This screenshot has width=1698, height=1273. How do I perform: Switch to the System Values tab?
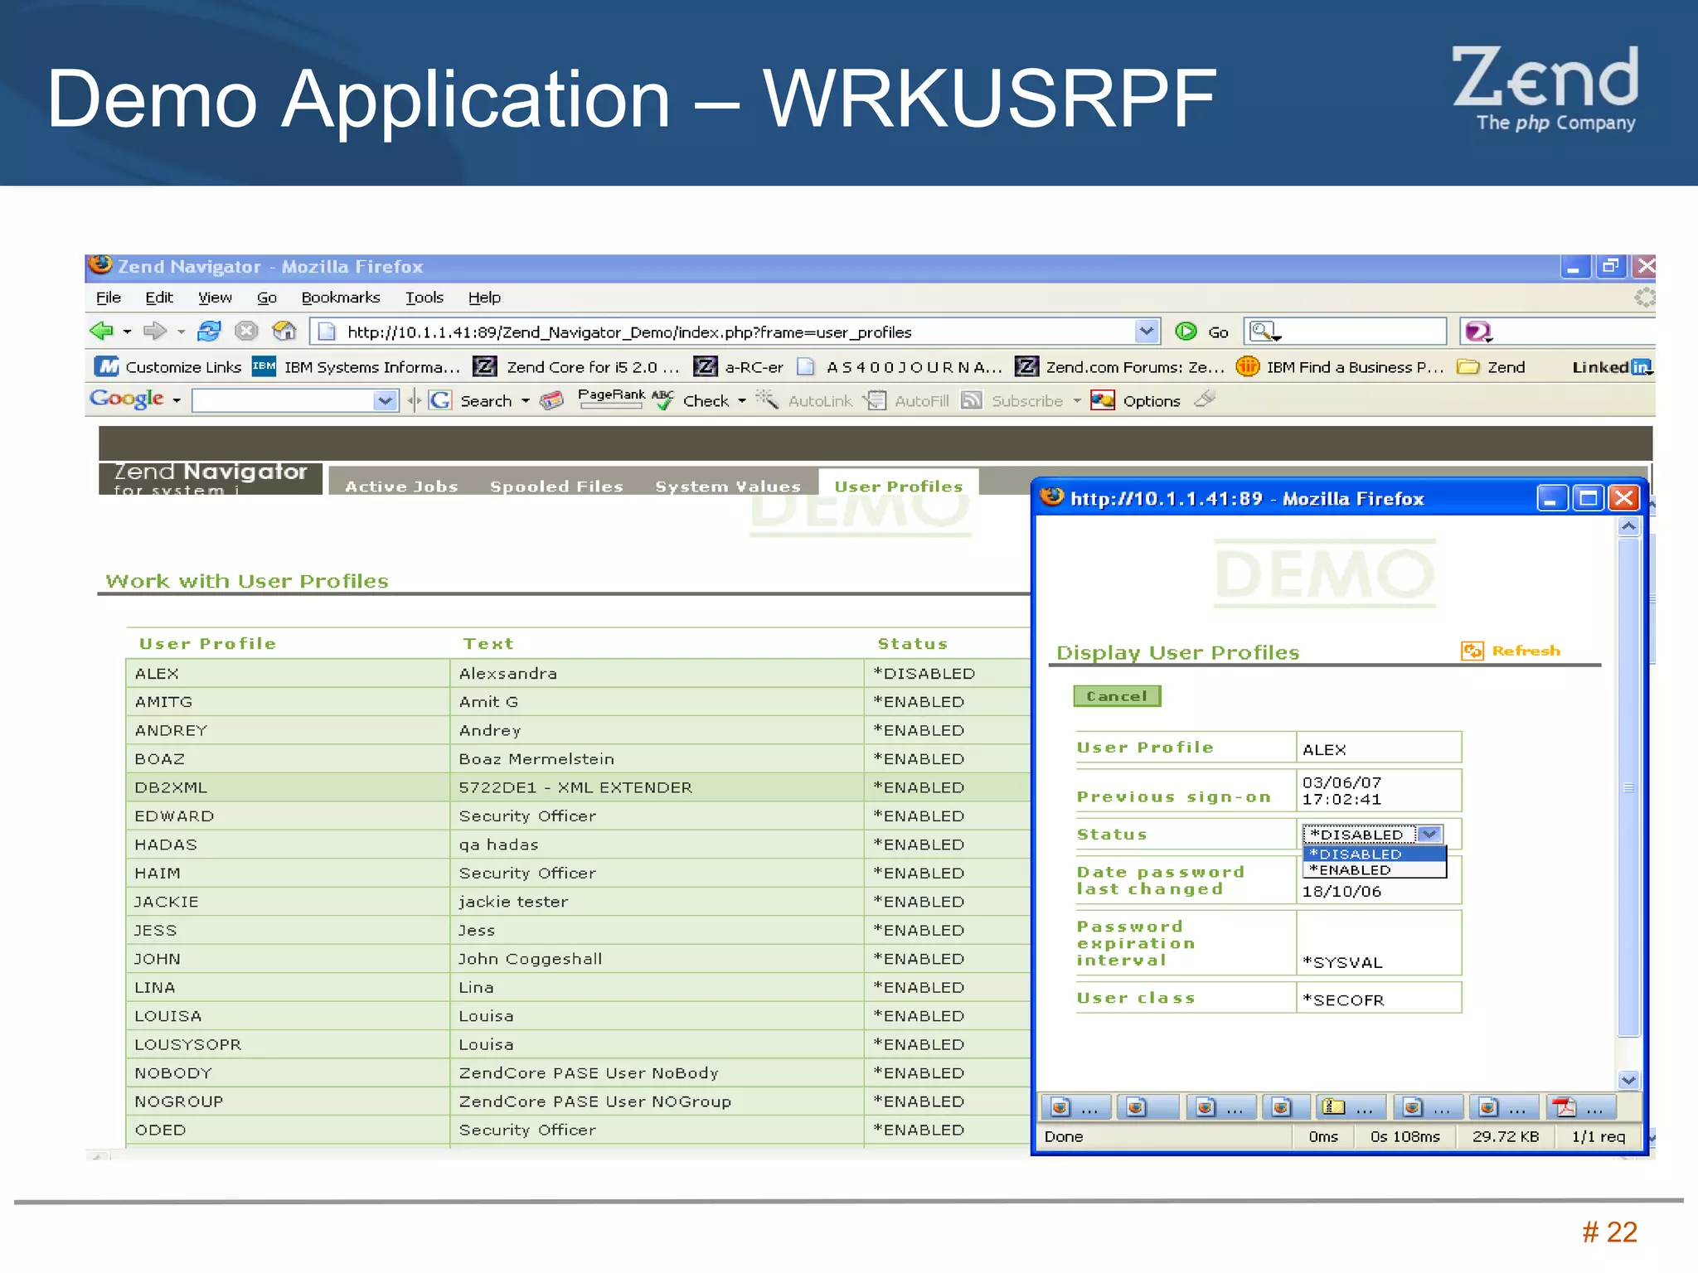point(728,486)
